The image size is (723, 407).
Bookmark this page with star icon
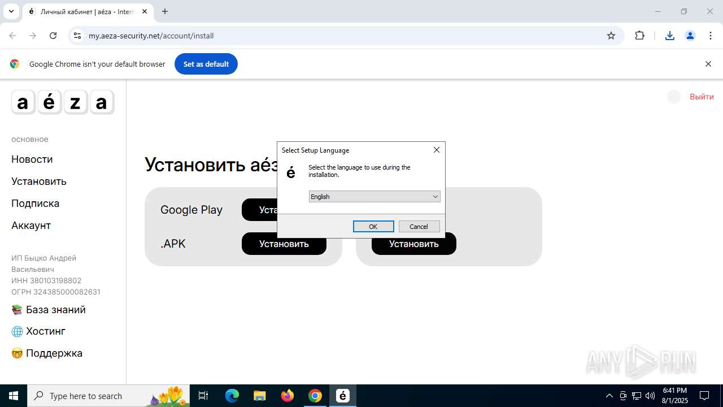611,36
